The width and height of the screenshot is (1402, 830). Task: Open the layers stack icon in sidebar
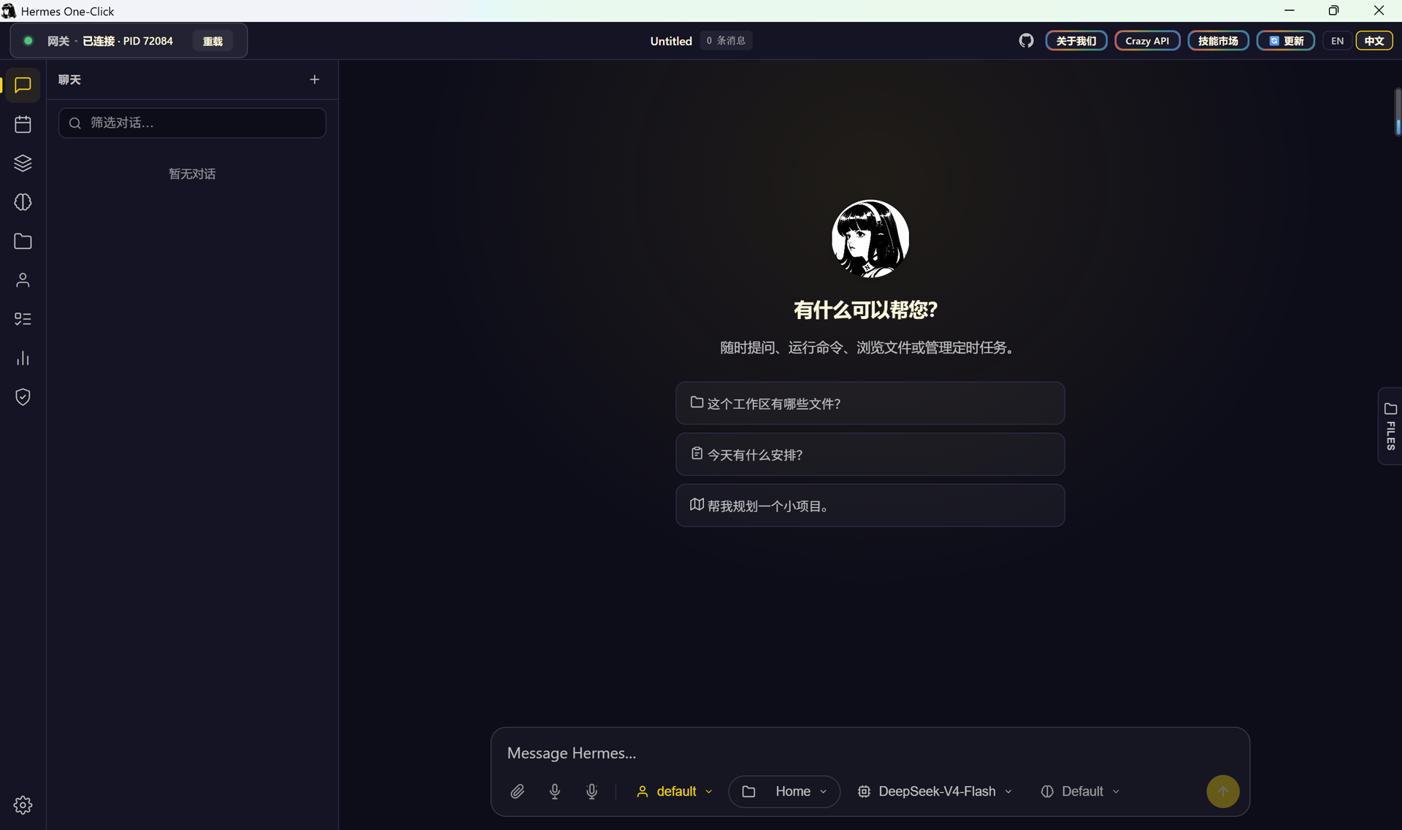point(23,163)
